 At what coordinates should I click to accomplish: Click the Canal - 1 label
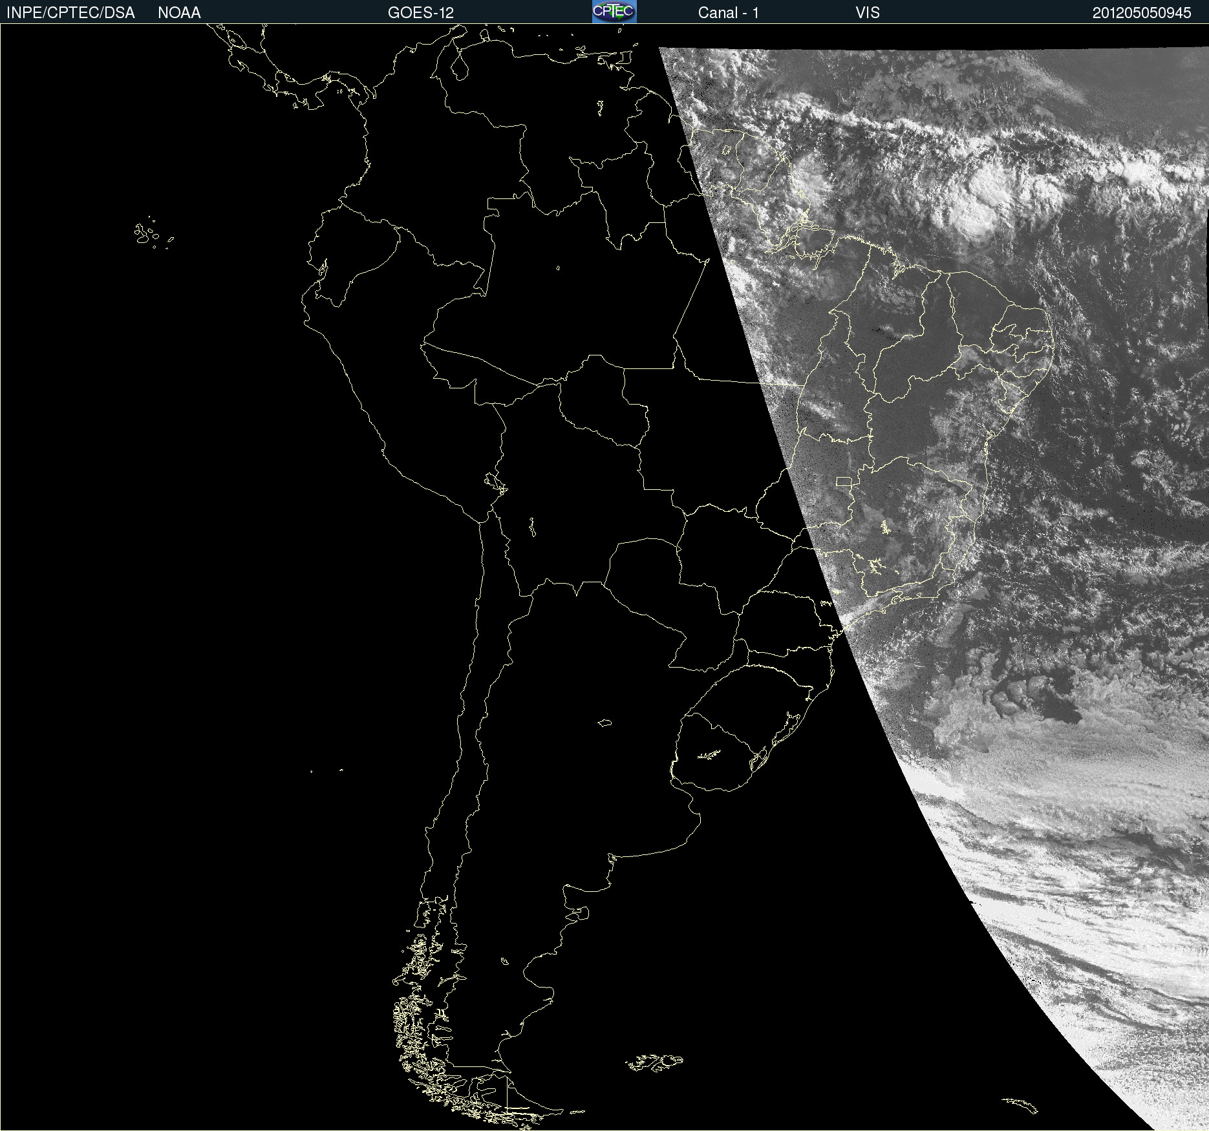[x=728, y=13]
